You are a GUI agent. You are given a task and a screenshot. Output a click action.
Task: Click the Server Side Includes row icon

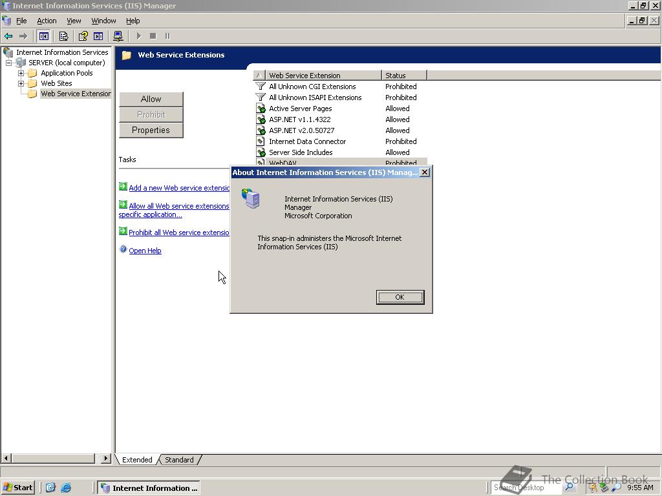click(x=261, y=152)
